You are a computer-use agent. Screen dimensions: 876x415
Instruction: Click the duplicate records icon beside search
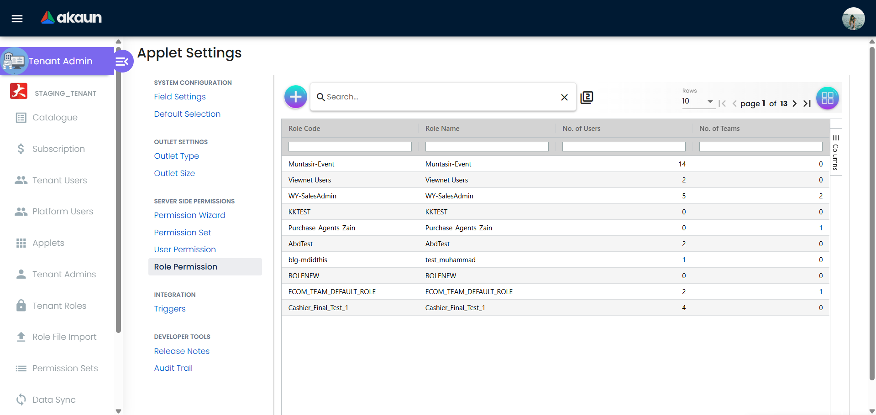tap(587, 97)
